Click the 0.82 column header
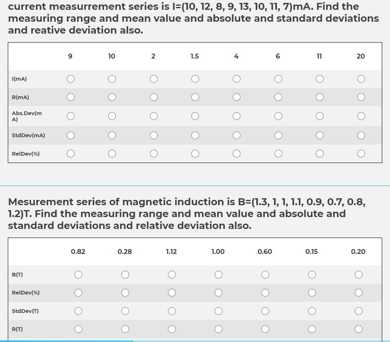 pyautogui.click(x=78, y=251)
